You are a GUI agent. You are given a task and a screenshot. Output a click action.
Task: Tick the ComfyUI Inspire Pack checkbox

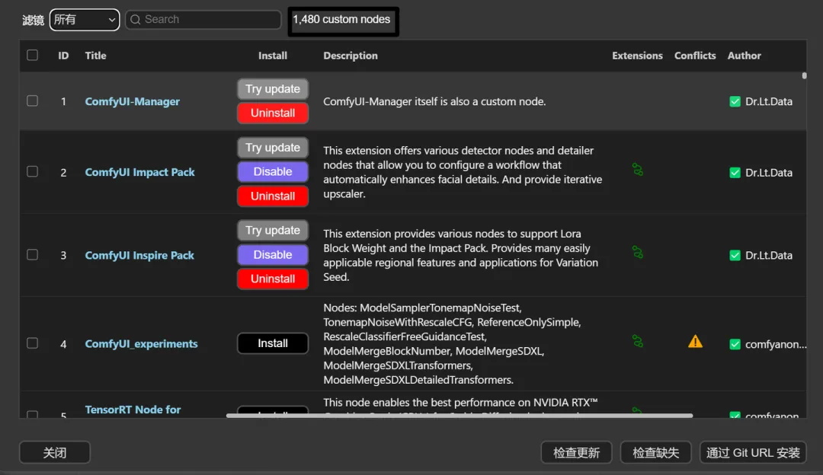[33, 254]
